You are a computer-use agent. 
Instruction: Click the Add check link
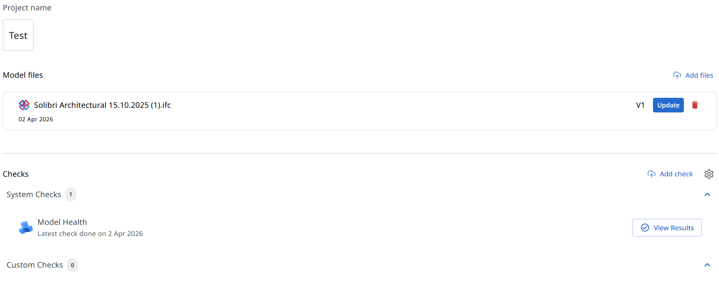[x=676, y=174]
